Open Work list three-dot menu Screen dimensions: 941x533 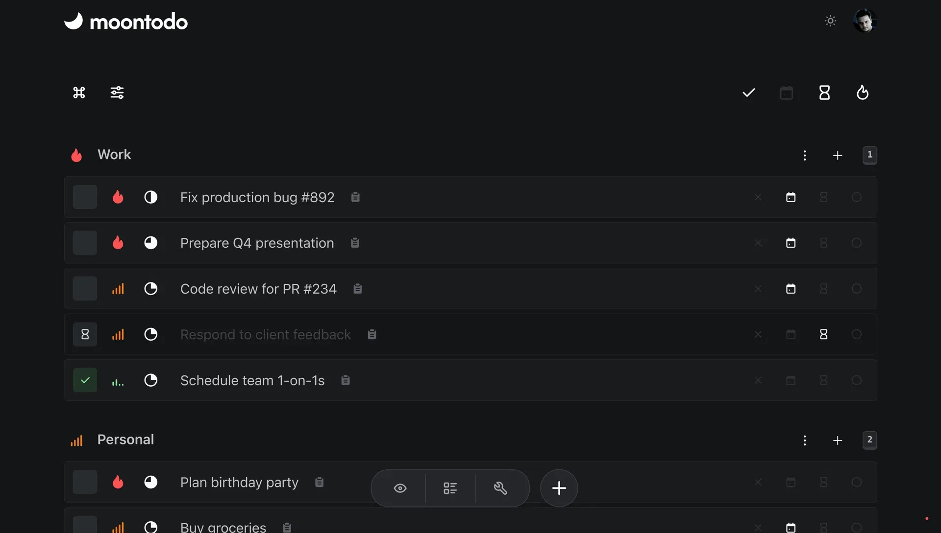pyautogui.click(x=805, y=155)
